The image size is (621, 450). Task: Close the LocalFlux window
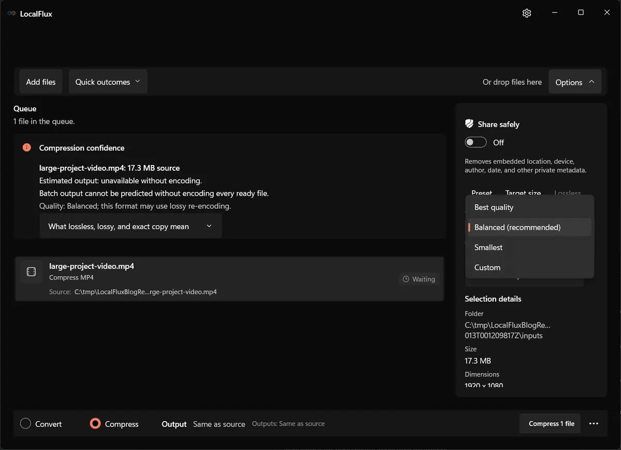pyautogui.click(x=607, y=13)
